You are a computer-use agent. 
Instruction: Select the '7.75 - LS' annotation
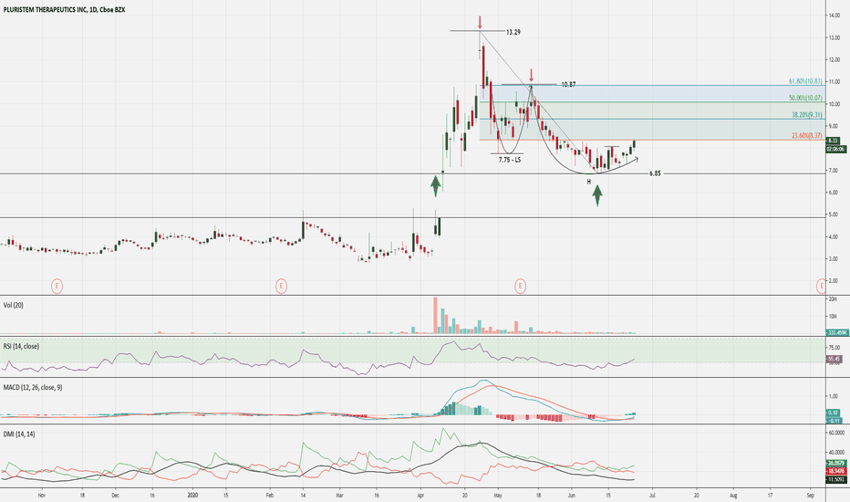[x=510, y=160]
